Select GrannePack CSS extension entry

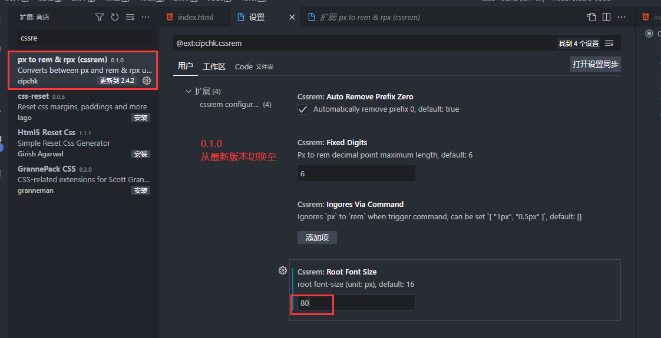(84, 179)
